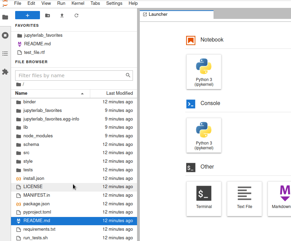Click the slash root path in breadcrumb
This screenshot has height=241, width=291.
click(23, 84)
